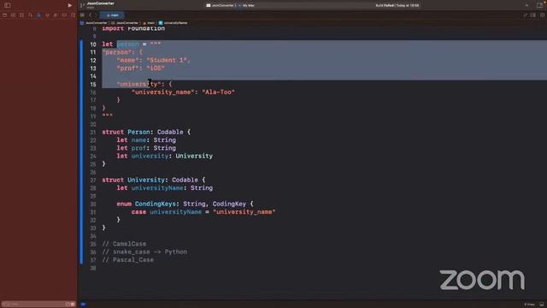
Task: Click CondingKeys enum name
Action: 156,204
